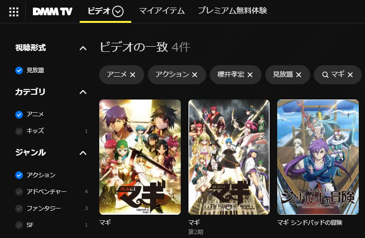The height and width of the screenshot is (238, 365).
Task: Collapse the 視聴形式 section
Action: point(83,48)
